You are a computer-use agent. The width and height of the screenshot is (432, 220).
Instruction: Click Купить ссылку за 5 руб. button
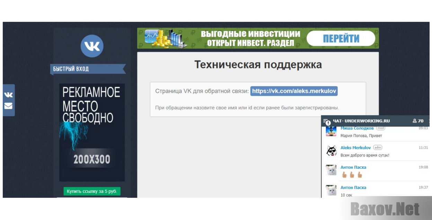click(x=92, y=191)
